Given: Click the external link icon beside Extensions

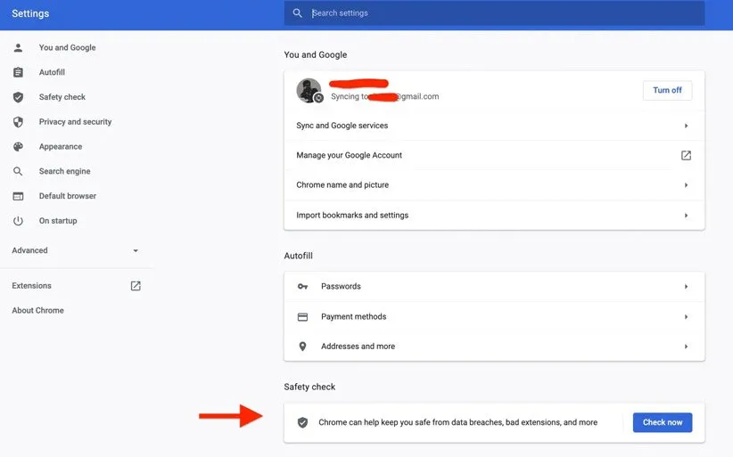Looking at the screenshot, I should pos(136,286).
